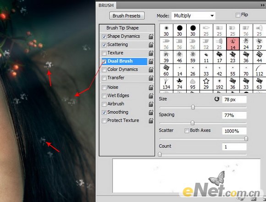Uncheck the Shape Dynamics checkbox
This screenshot has width=266, height=202.
[104, 37]
